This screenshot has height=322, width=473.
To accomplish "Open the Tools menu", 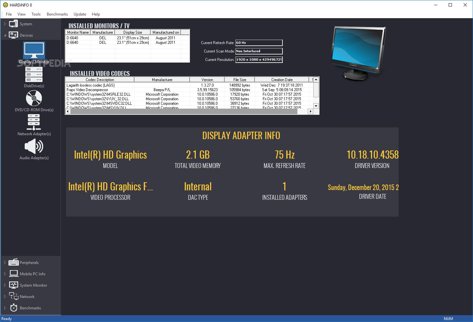I will 36,14.
